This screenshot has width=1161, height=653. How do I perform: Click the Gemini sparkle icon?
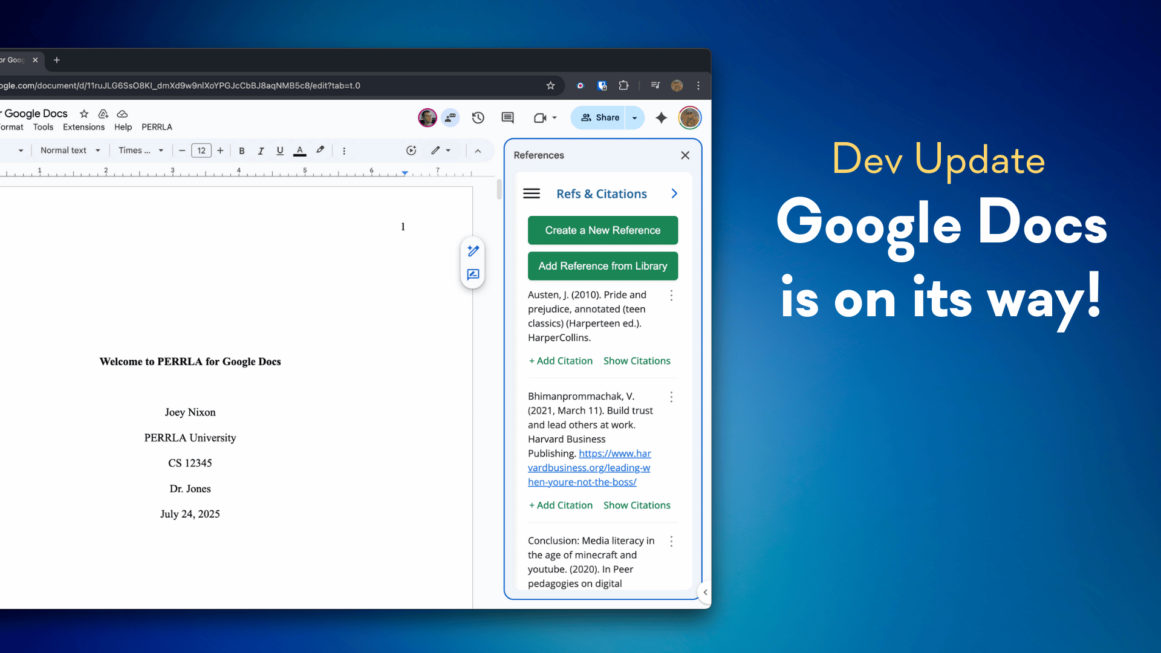[661, 118]
